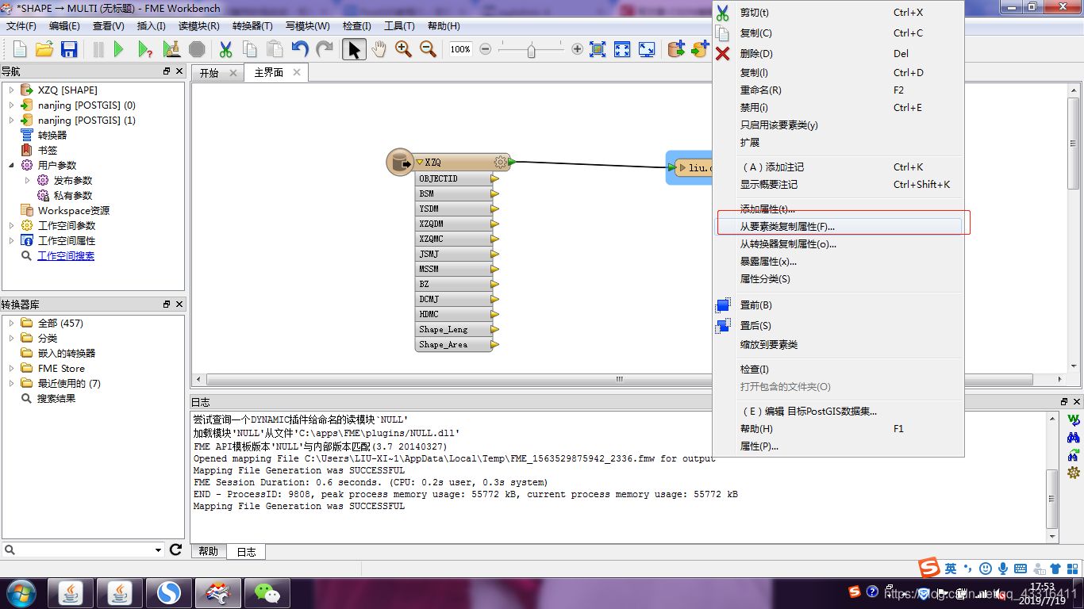Save the workspace with floppy icon
This screenshot has width=1084, height=609.
pyautogui.click(x=69, y=49)
